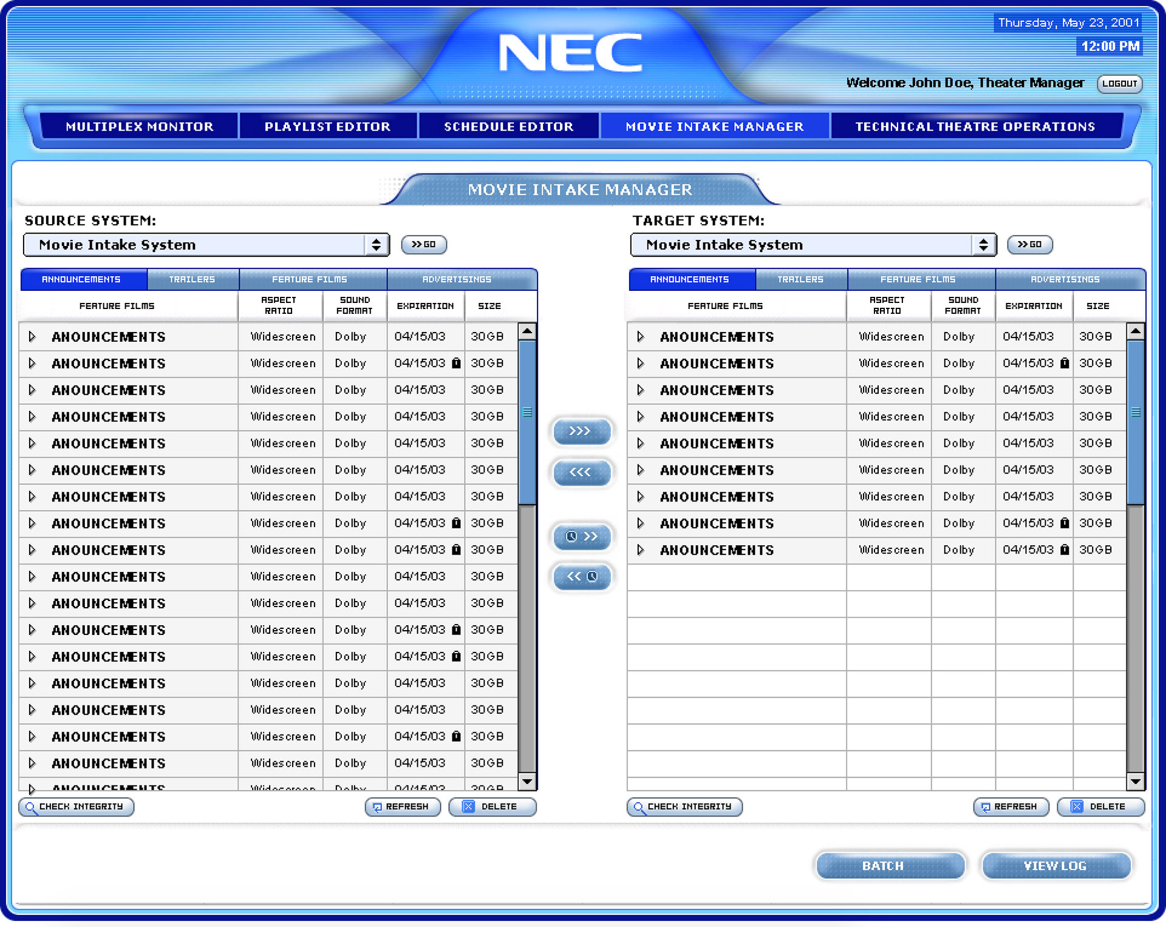Transfer selection back to source with <<< button
This screenshot has width=1166, height=927.
click(582, 472)
